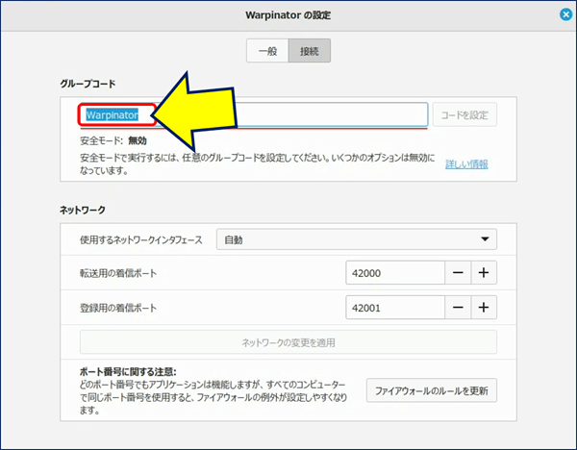Screen dimensions: 577x450
Task: Increase the 登録用の着信ポート value
Action: pyautogui.click(x=484, y=308)
